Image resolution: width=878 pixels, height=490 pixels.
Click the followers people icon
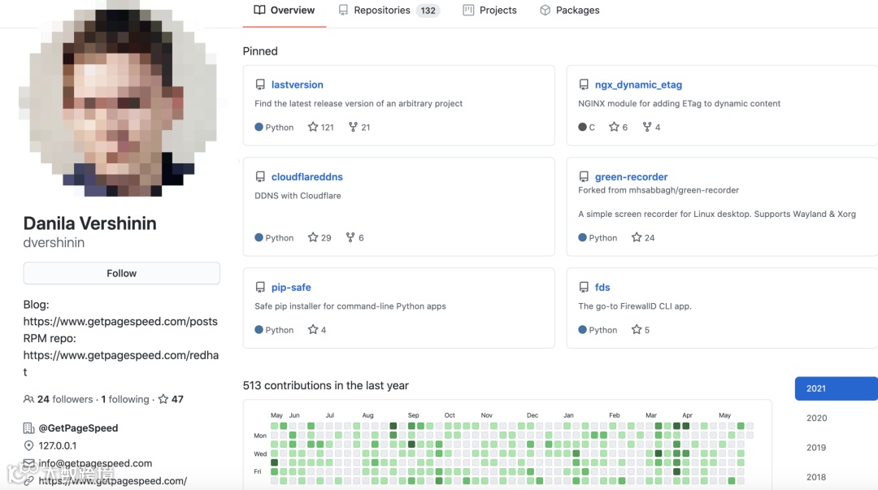click(29, 399)
